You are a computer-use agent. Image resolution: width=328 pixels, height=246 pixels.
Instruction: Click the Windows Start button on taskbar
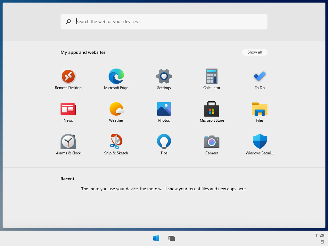[x=156, y=238]
